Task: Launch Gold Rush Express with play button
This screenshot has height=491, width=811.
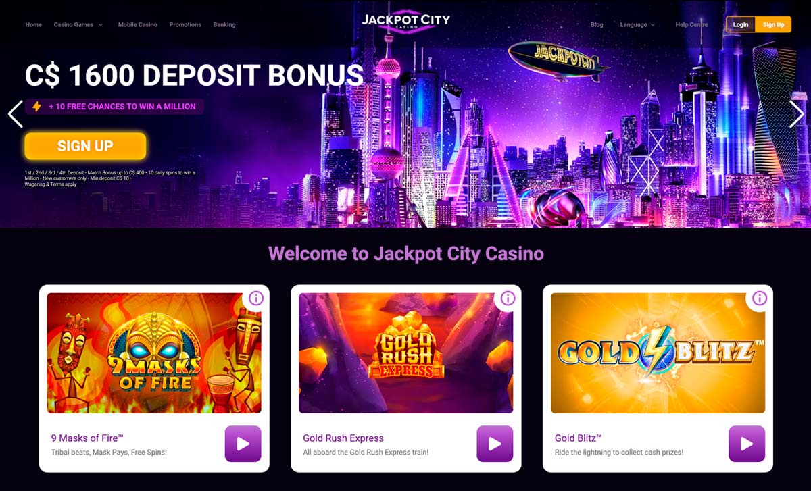Action: 495,444
